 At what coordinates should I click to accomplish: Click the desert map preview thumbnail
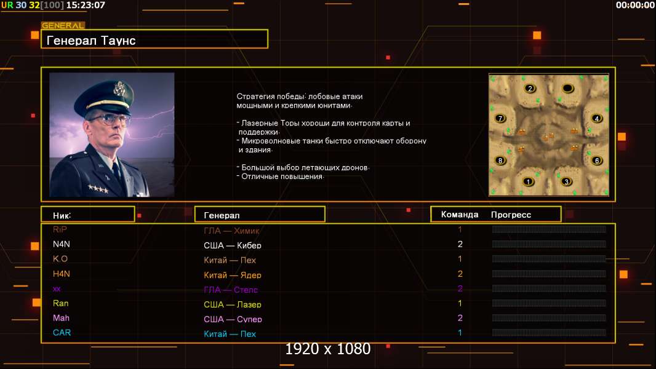[x=548, y=135]
